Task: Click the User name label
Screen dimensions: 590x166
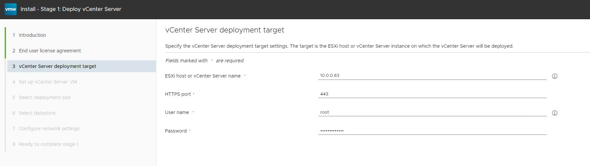Action: coord(177,112)
